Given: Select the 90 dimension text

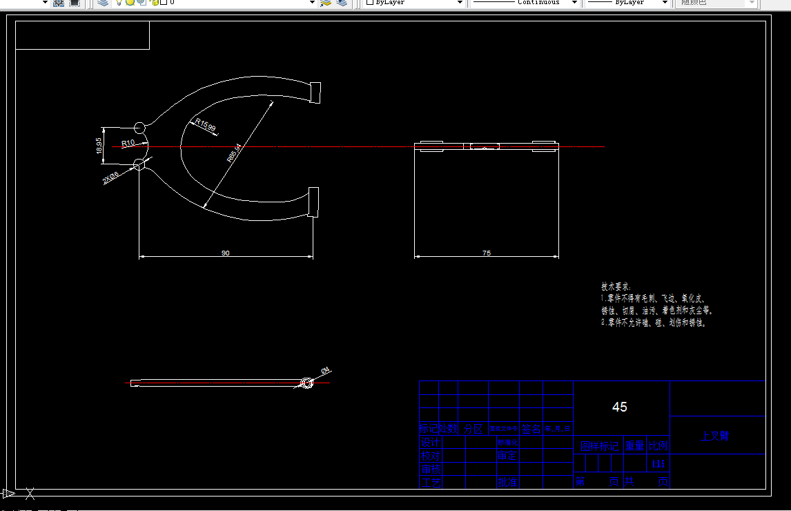Looking at the screenshot, I should (x=226, y=253).
